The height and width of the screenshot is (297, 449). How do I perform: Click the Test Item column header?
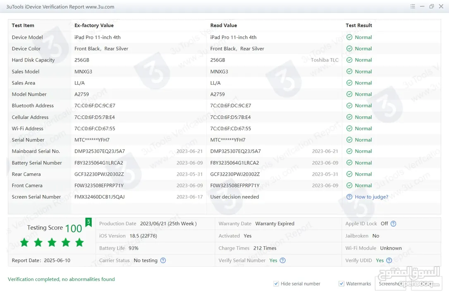click(23, 26)
